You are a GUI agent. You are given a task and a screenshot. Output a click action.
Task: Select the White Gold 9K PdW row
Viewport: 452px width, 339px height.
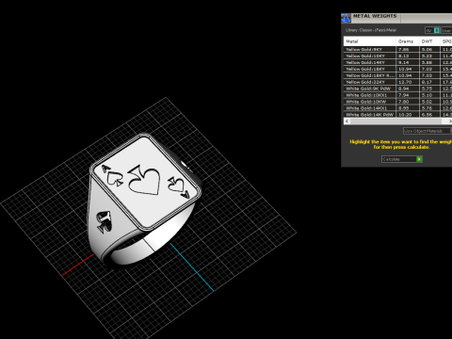(397, 89)
